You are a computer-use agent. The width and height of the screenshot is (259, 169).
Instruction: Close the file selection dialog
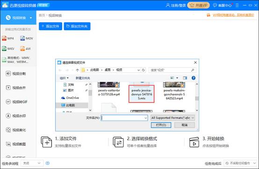tap(195, 62)
